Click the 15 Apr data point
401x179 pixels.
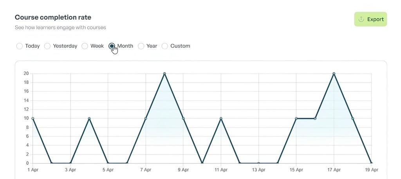pos(296,118)
